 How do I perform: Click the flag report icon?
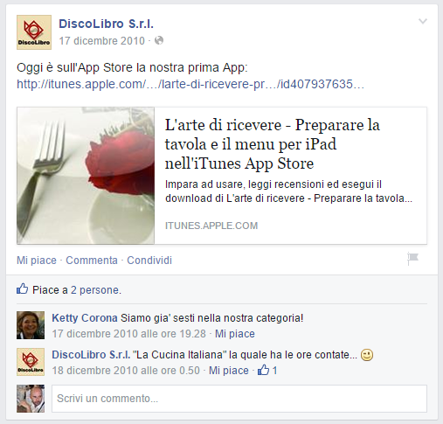pyautogui.click(x=412, y=259)
